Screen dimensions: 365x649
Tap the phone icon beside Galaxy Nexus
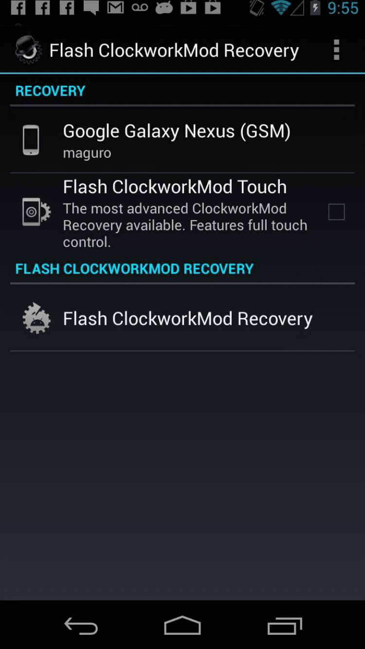coord(31,140)
